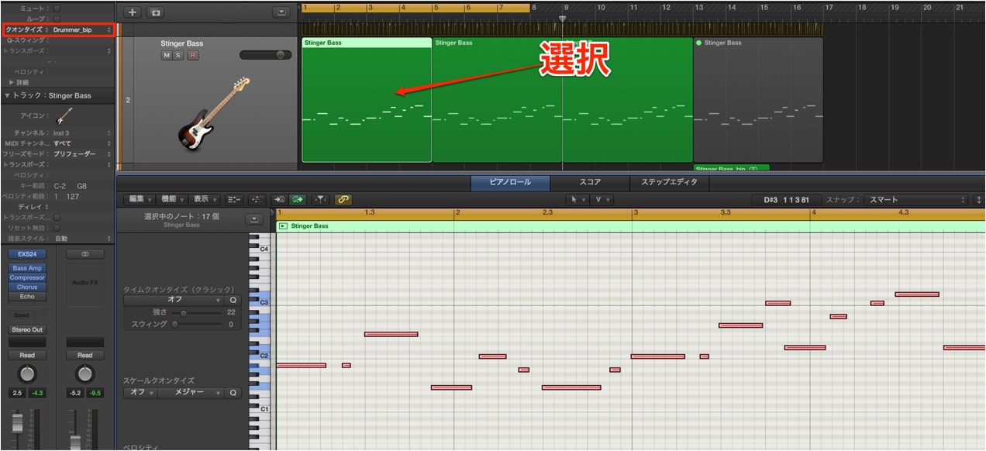
Task: Collapse the トラック: Stinger Bass section
Action: click(x=7, y=96)
